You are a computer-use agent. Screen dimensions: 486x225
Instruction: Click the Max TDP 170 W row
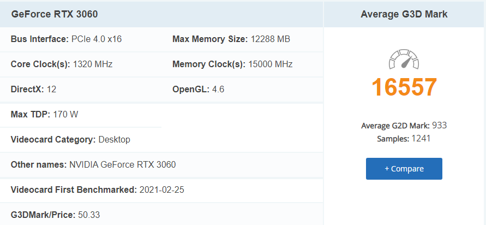click(x=81, y=115)
